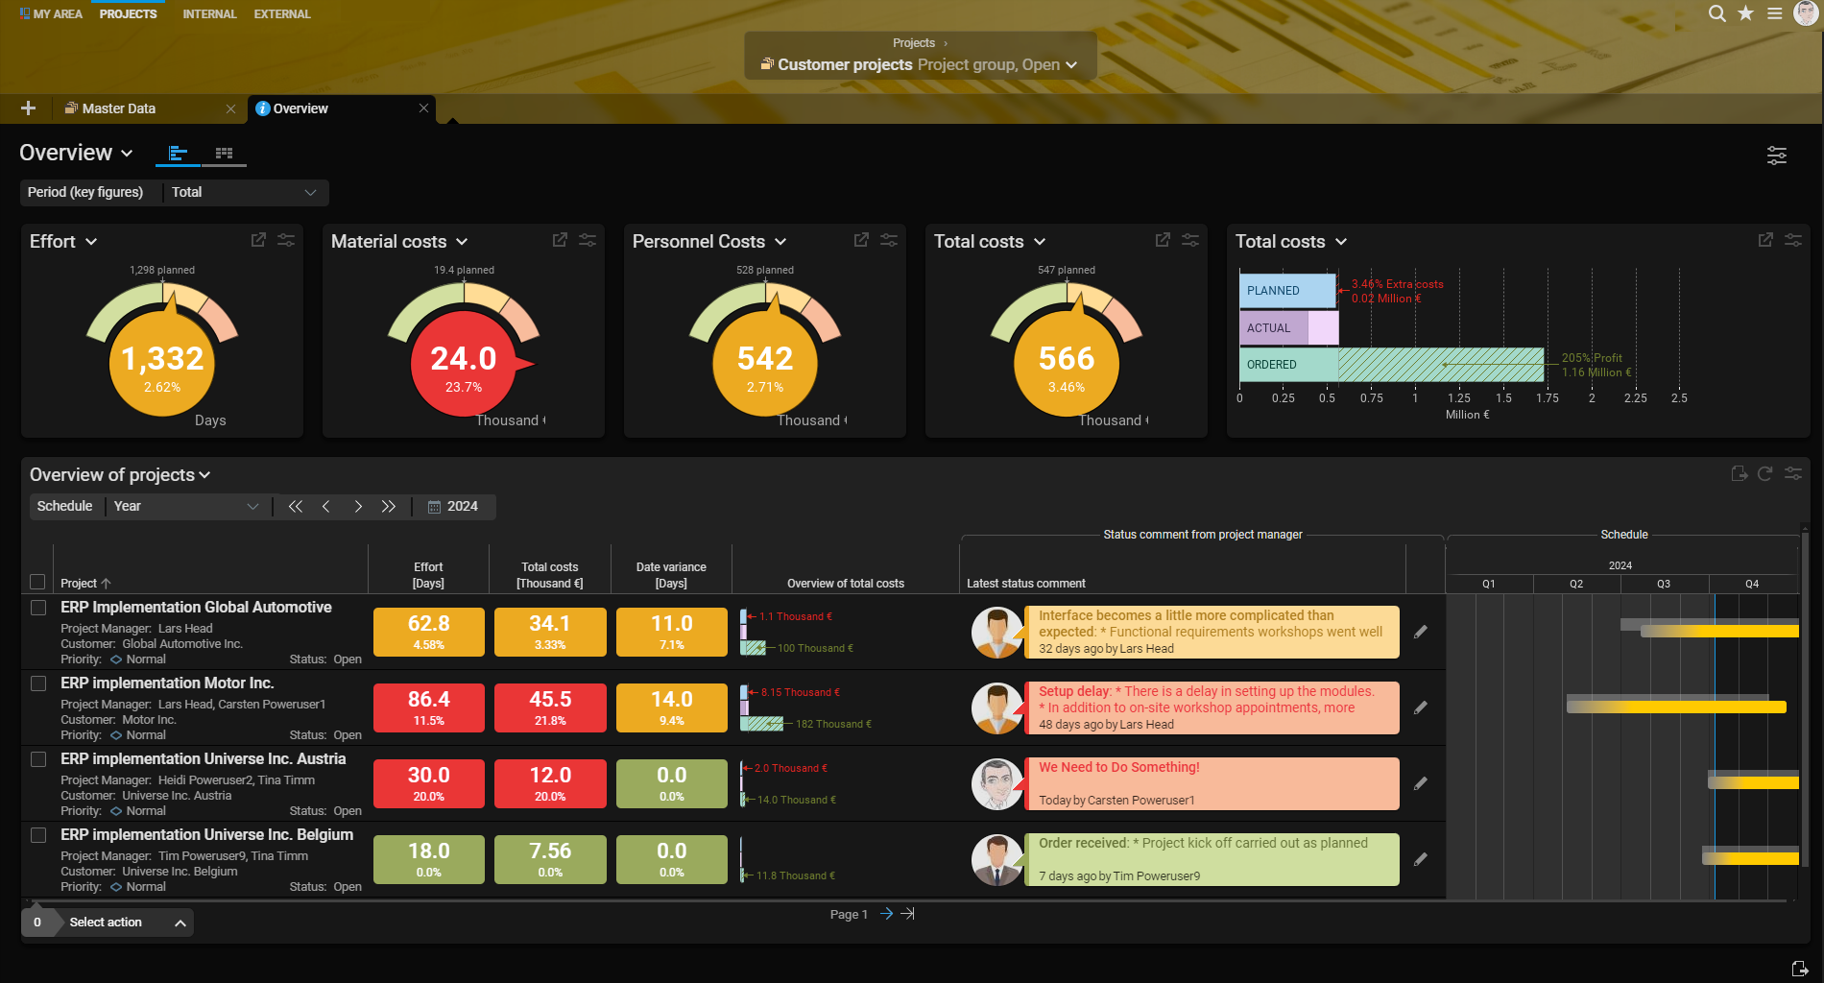Open the Customer projects project group dropdown

[x=1069, y=64]
